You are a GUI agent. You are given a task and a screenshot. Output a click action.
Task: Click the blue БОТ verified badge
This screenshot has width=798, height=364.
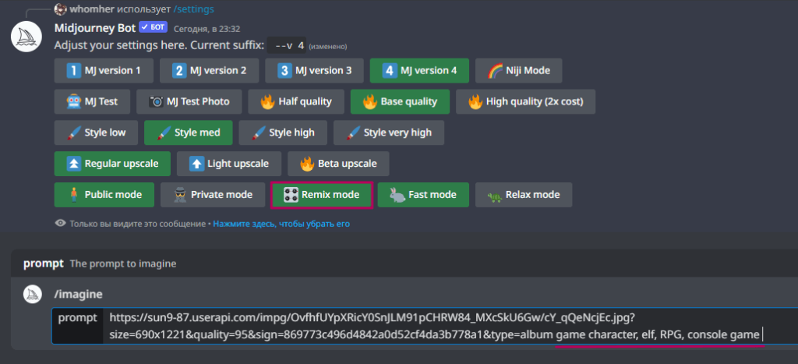tap(154, 27)
